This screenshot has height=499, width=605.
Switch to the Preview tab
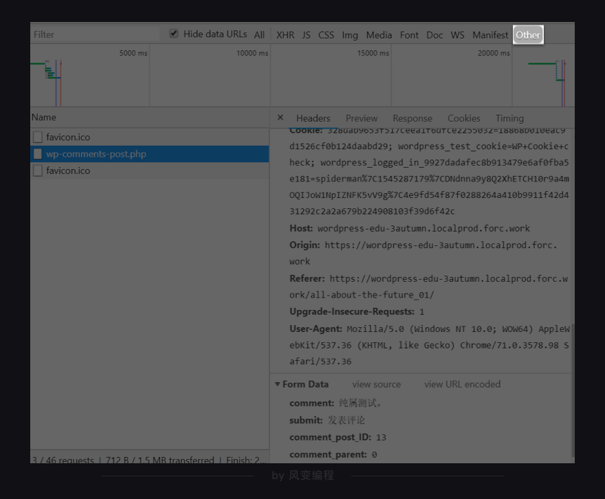pyautogui.click(x=362, y=118)
